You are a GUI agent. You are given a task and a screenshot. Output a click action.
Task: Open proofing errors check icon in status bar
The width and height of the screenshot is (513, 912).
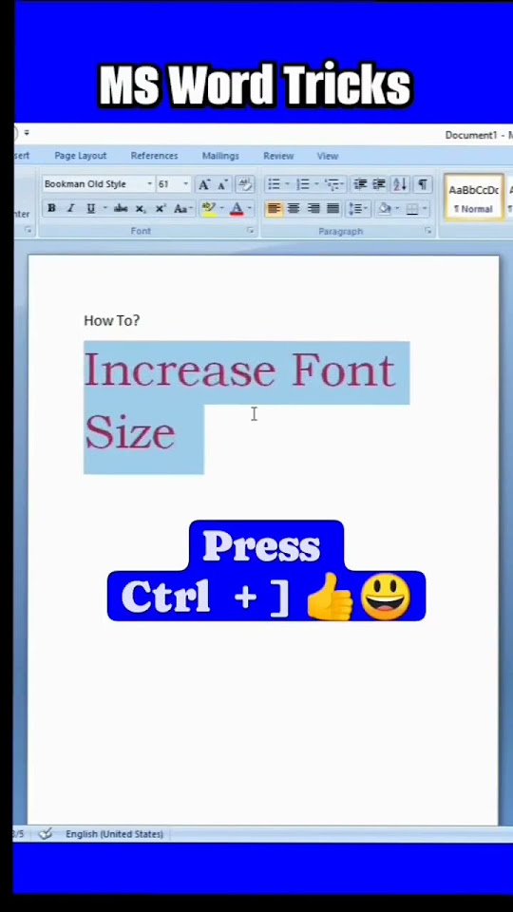tap(46, 834)
